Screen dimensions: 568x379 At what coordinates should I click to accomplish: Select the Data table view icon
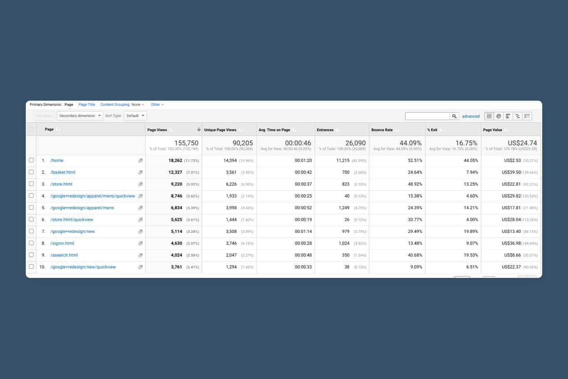point(489,116)
